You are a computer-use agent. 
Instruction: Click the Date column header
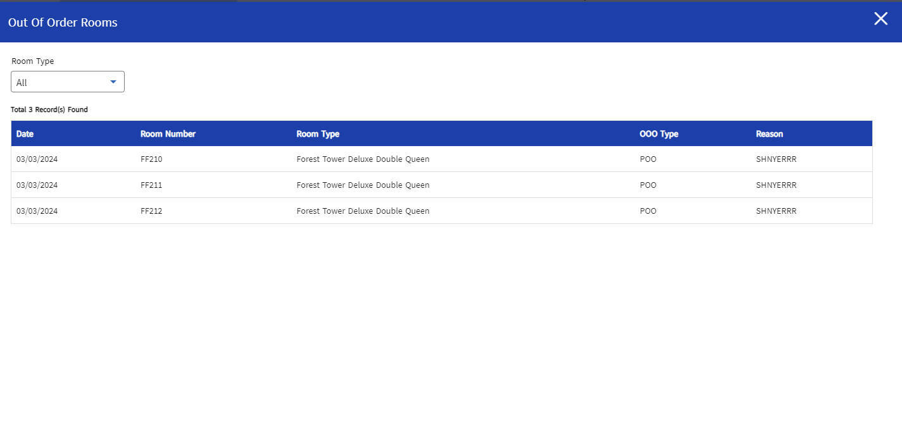pos(25,134)
